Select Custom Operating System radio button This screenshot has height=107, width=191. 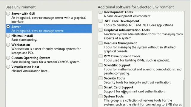[8, 58]
